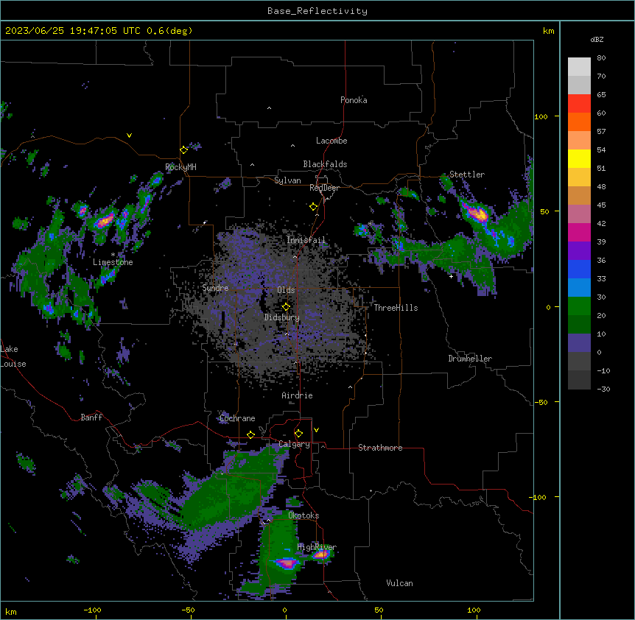Select the Okotoks label
Viewport: 635px width, 620px height.
coord(304,515)
